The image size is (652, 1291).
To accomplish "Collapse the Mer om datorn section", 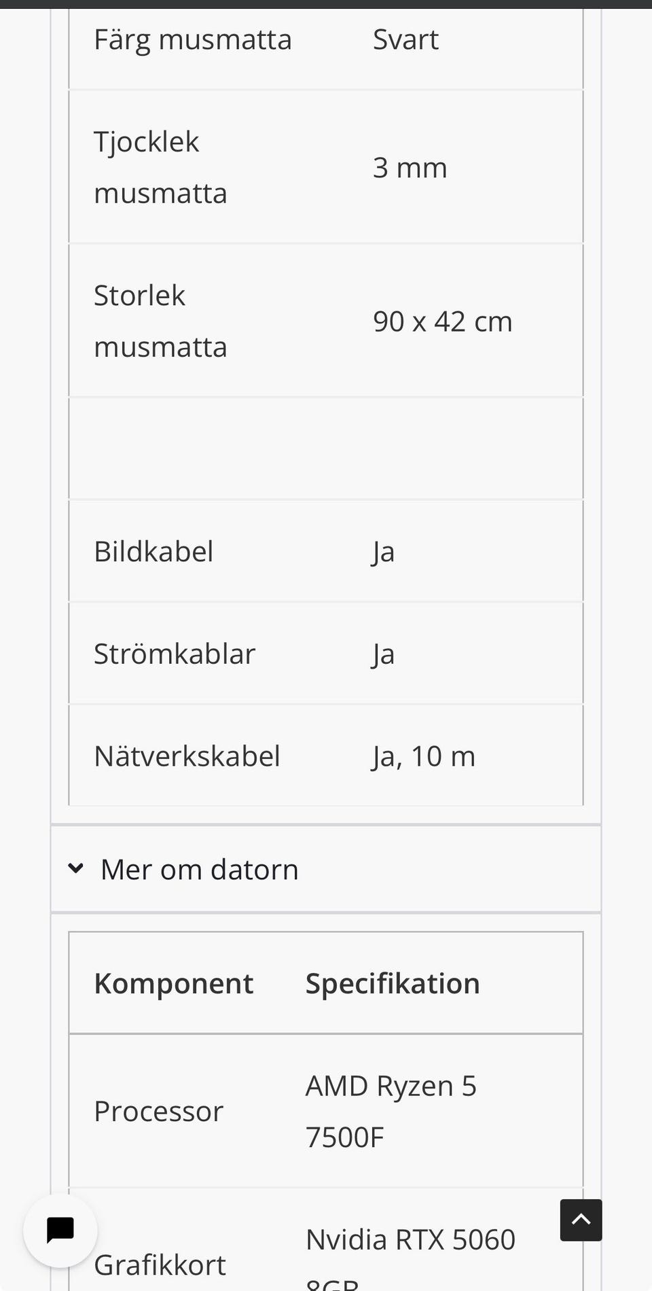I will point(326,869).
